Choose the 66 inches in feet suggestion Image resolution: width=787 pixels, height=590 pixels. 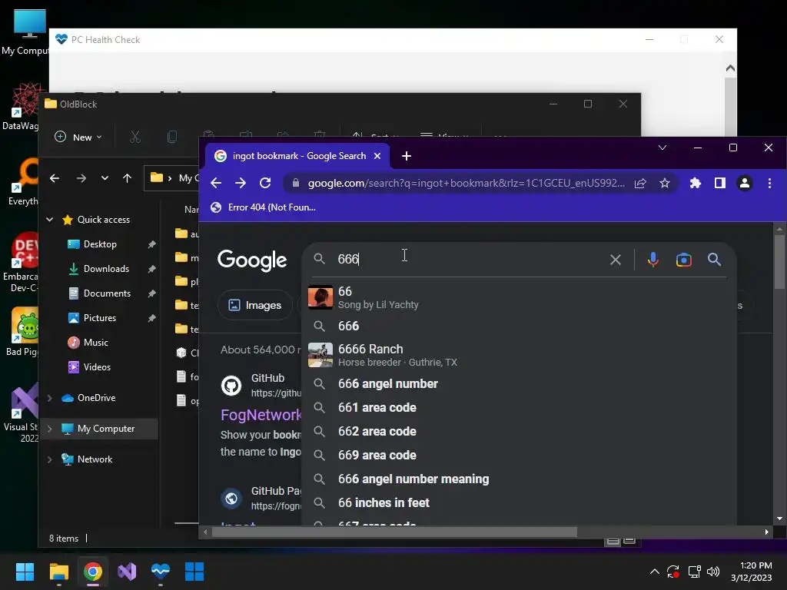tap(519, 502)
